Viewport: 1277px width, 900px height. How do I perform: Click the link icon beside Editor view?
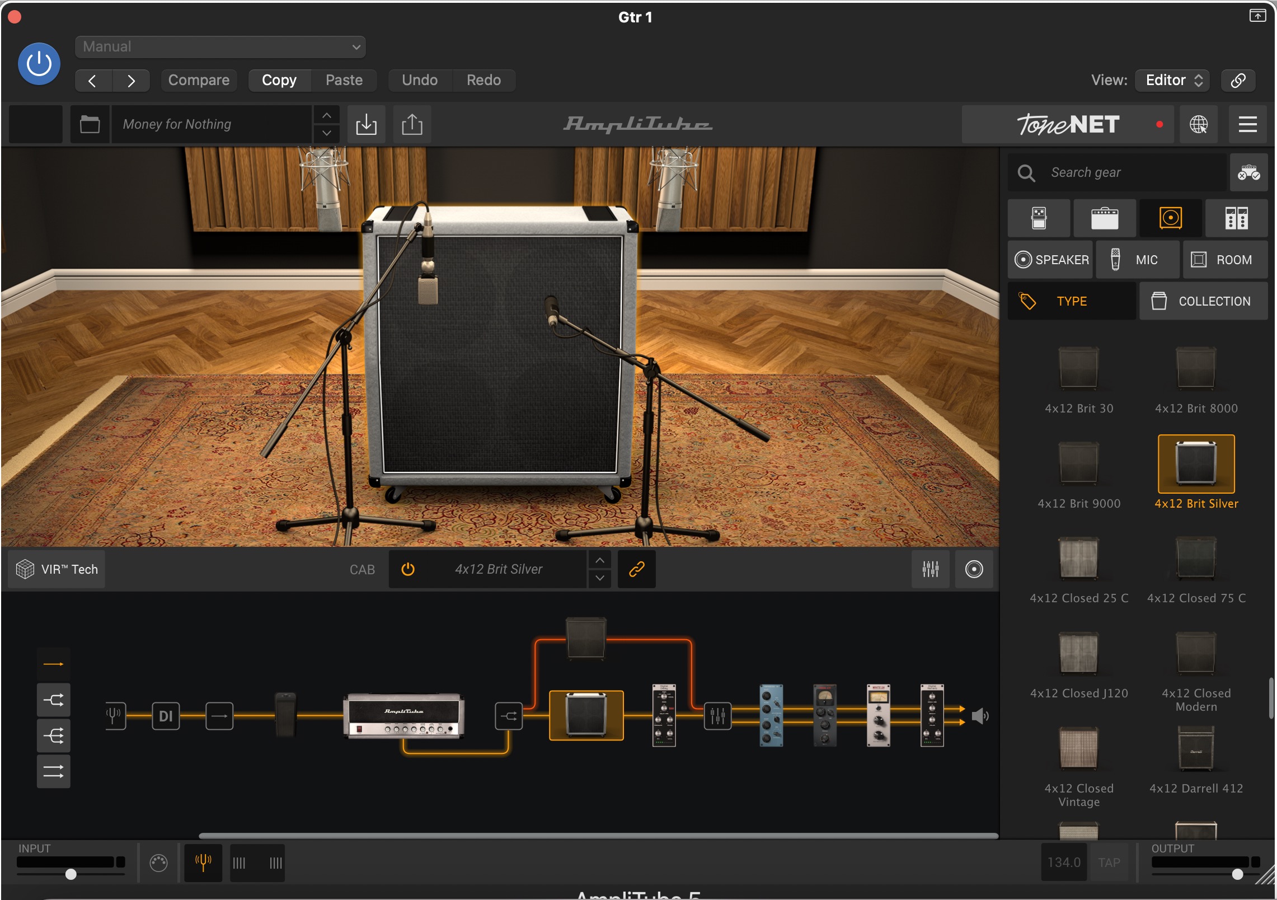1238,80
